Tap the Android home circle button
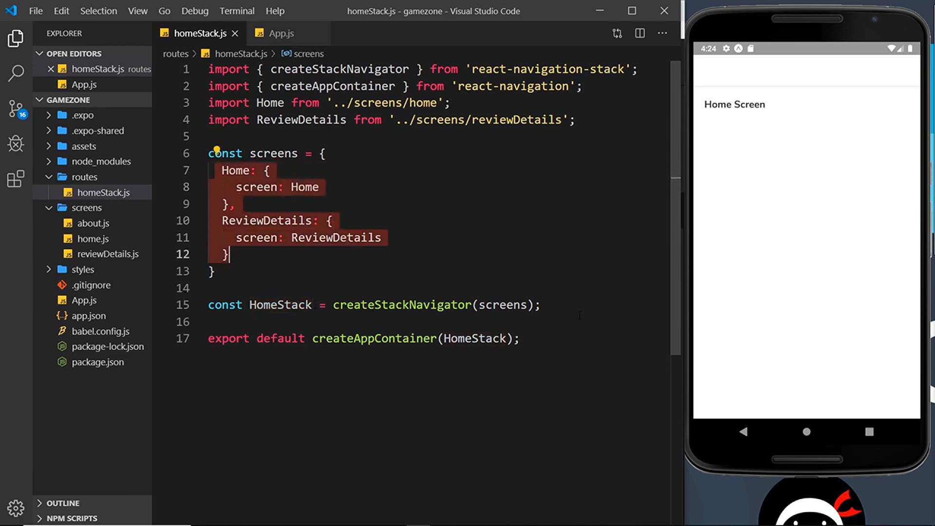Image resolution: width=935 pixels, height=526 pixels. pyautogui.click(x=806, y=432)
